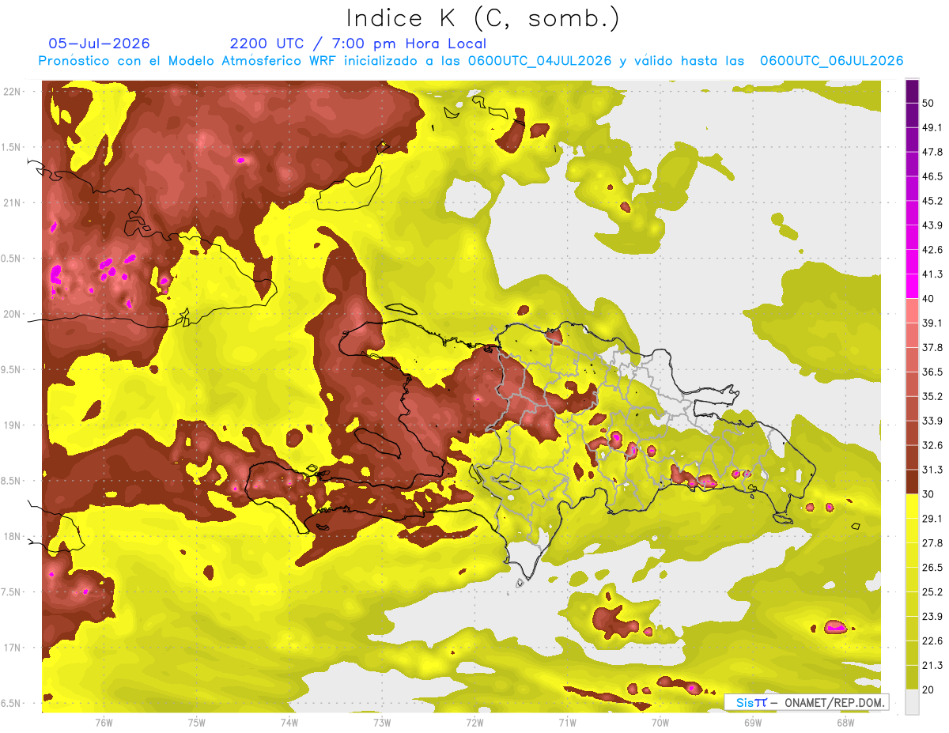Image resolution: width=949 pixels, height=733 pixels.
Task: Click the color scale value 20
Action: click(929, 690)
